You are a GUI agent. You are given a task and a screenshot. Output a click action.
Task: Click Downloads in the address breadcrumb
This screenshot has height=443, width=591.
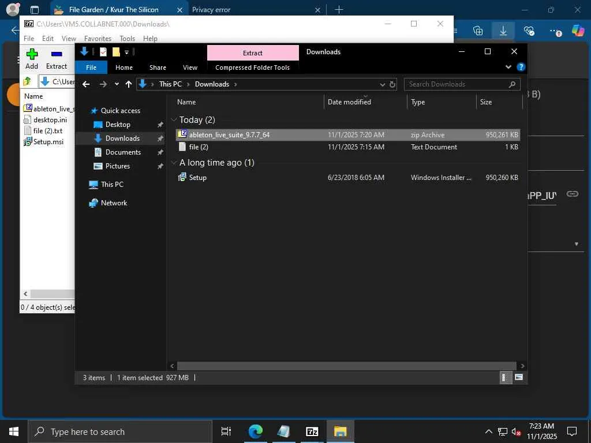point(212,84)
